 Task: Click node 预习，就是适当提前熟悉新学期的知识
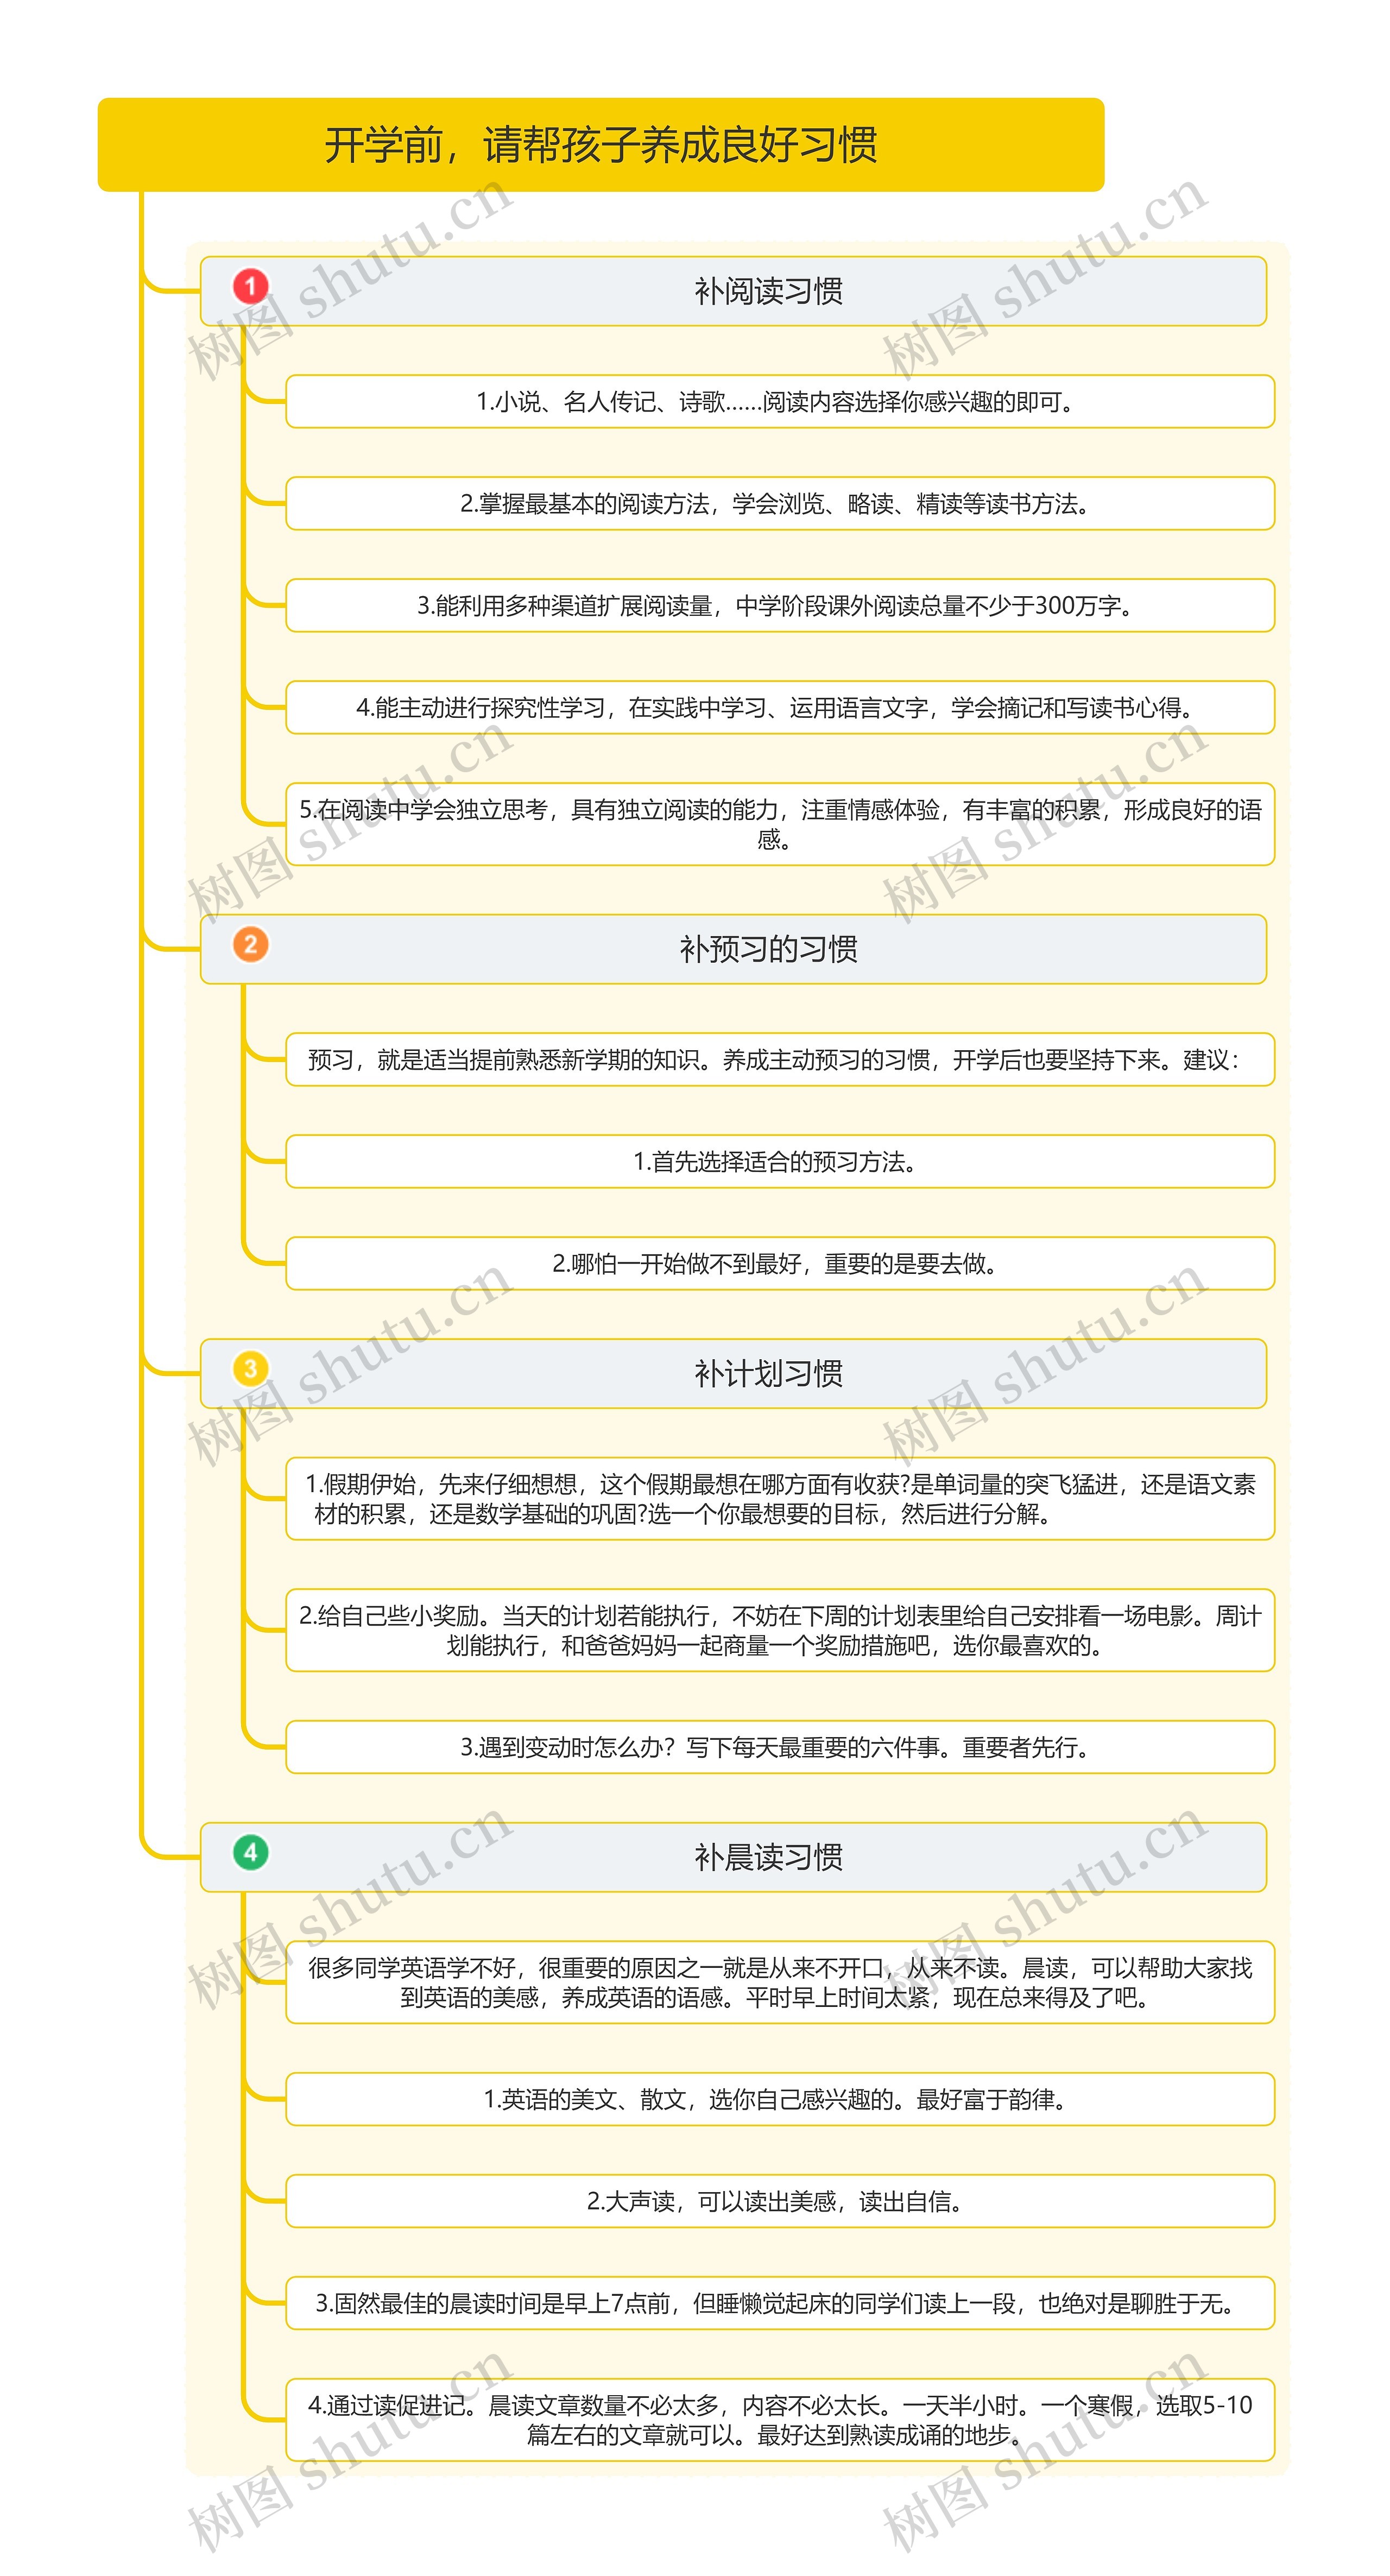pos(780,1060)
